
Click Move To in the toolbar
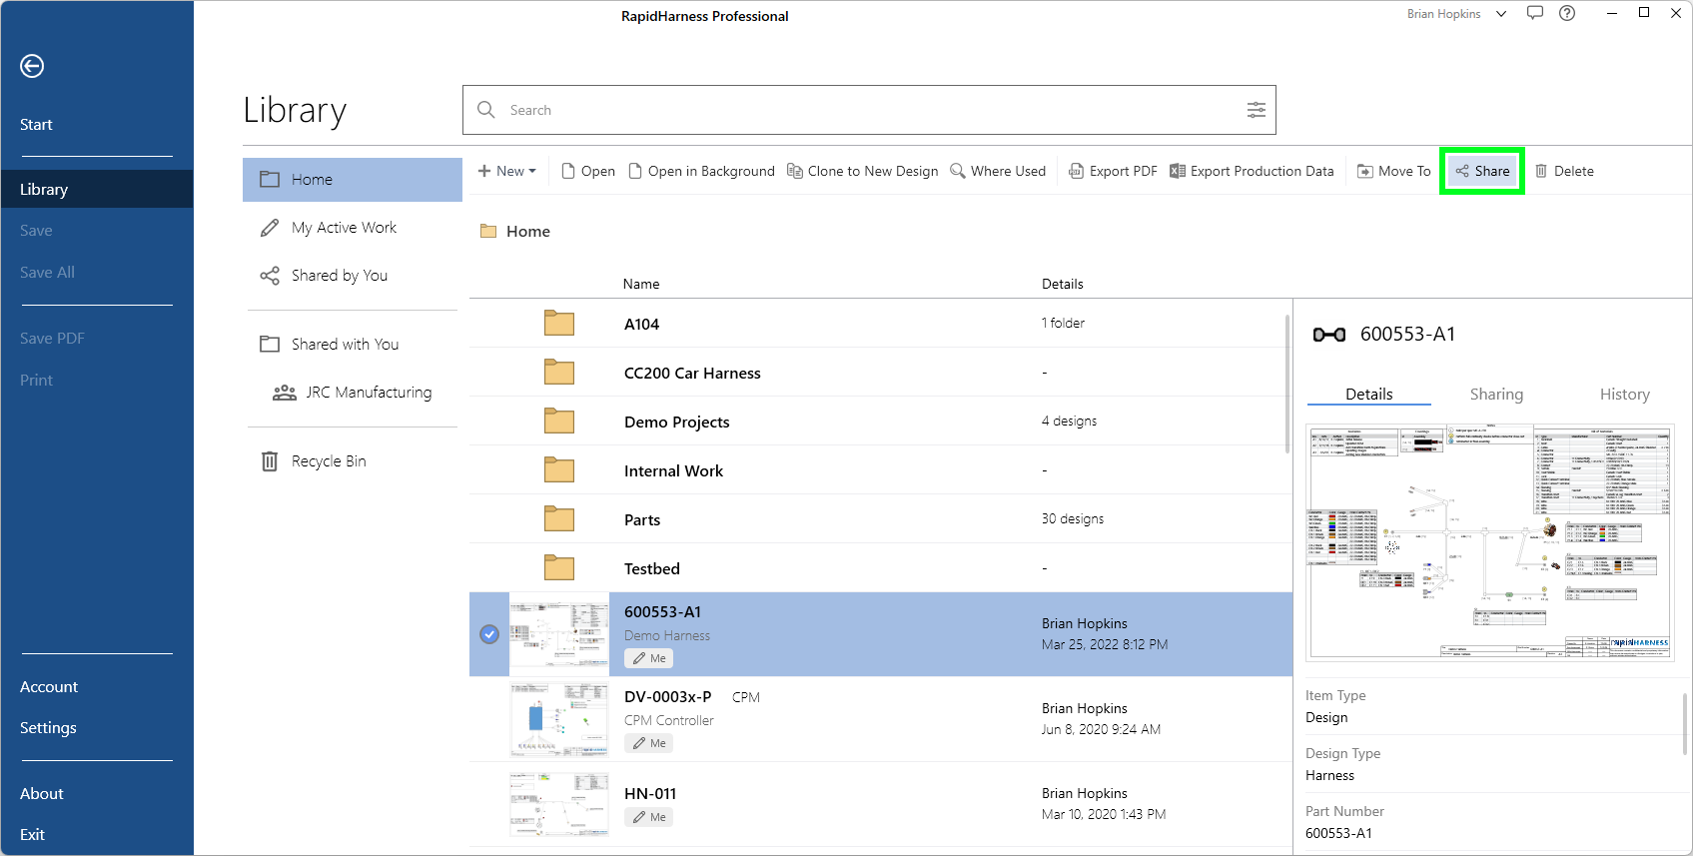[1393, 171]
